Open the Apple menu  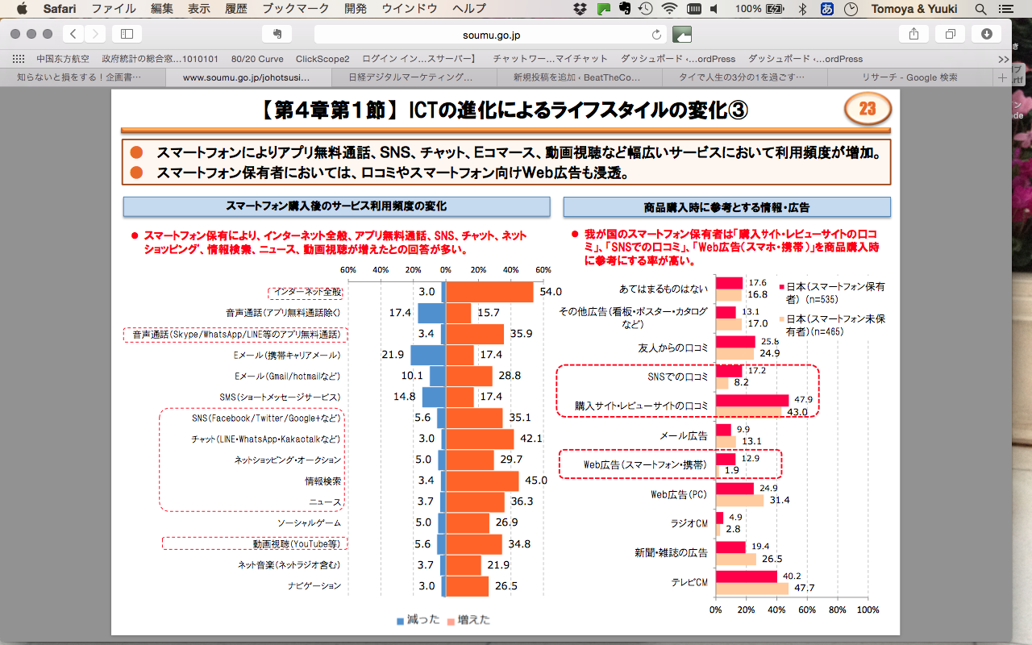click(21, 9)
